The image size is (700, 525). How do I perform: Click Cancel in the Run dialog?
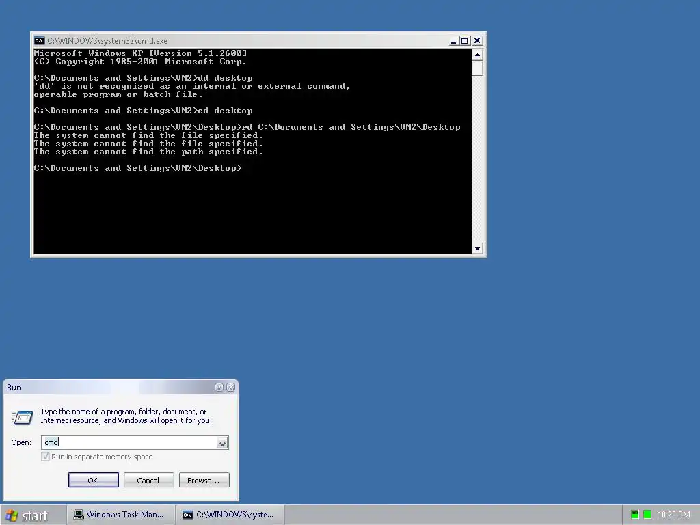coord(148,481)
